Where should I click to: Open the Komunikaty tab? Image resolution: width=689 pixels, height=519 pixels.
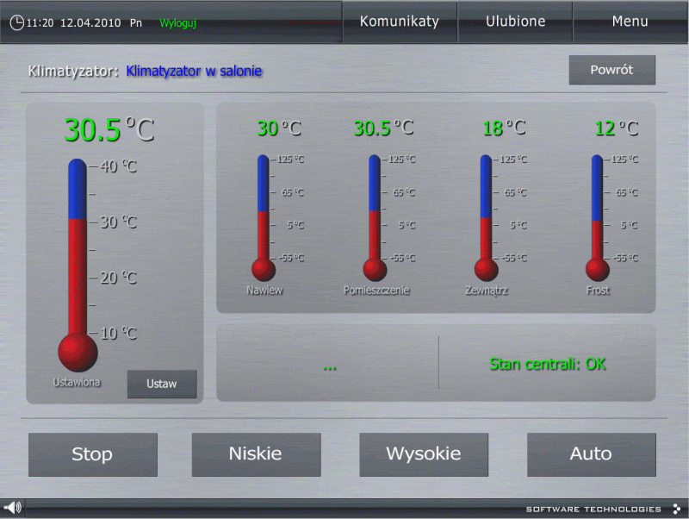[x=399, y=22]
